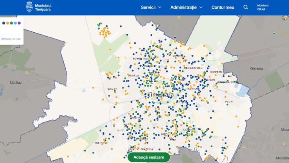Click the PLOPI district label
The image size is (289, 163).
229,102
